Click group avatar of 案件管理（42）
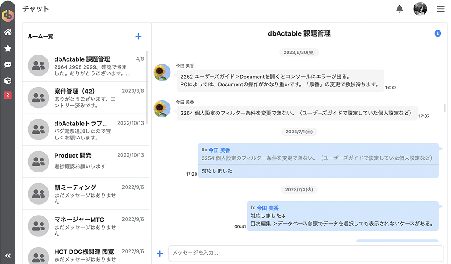 (x=38, y=98)
